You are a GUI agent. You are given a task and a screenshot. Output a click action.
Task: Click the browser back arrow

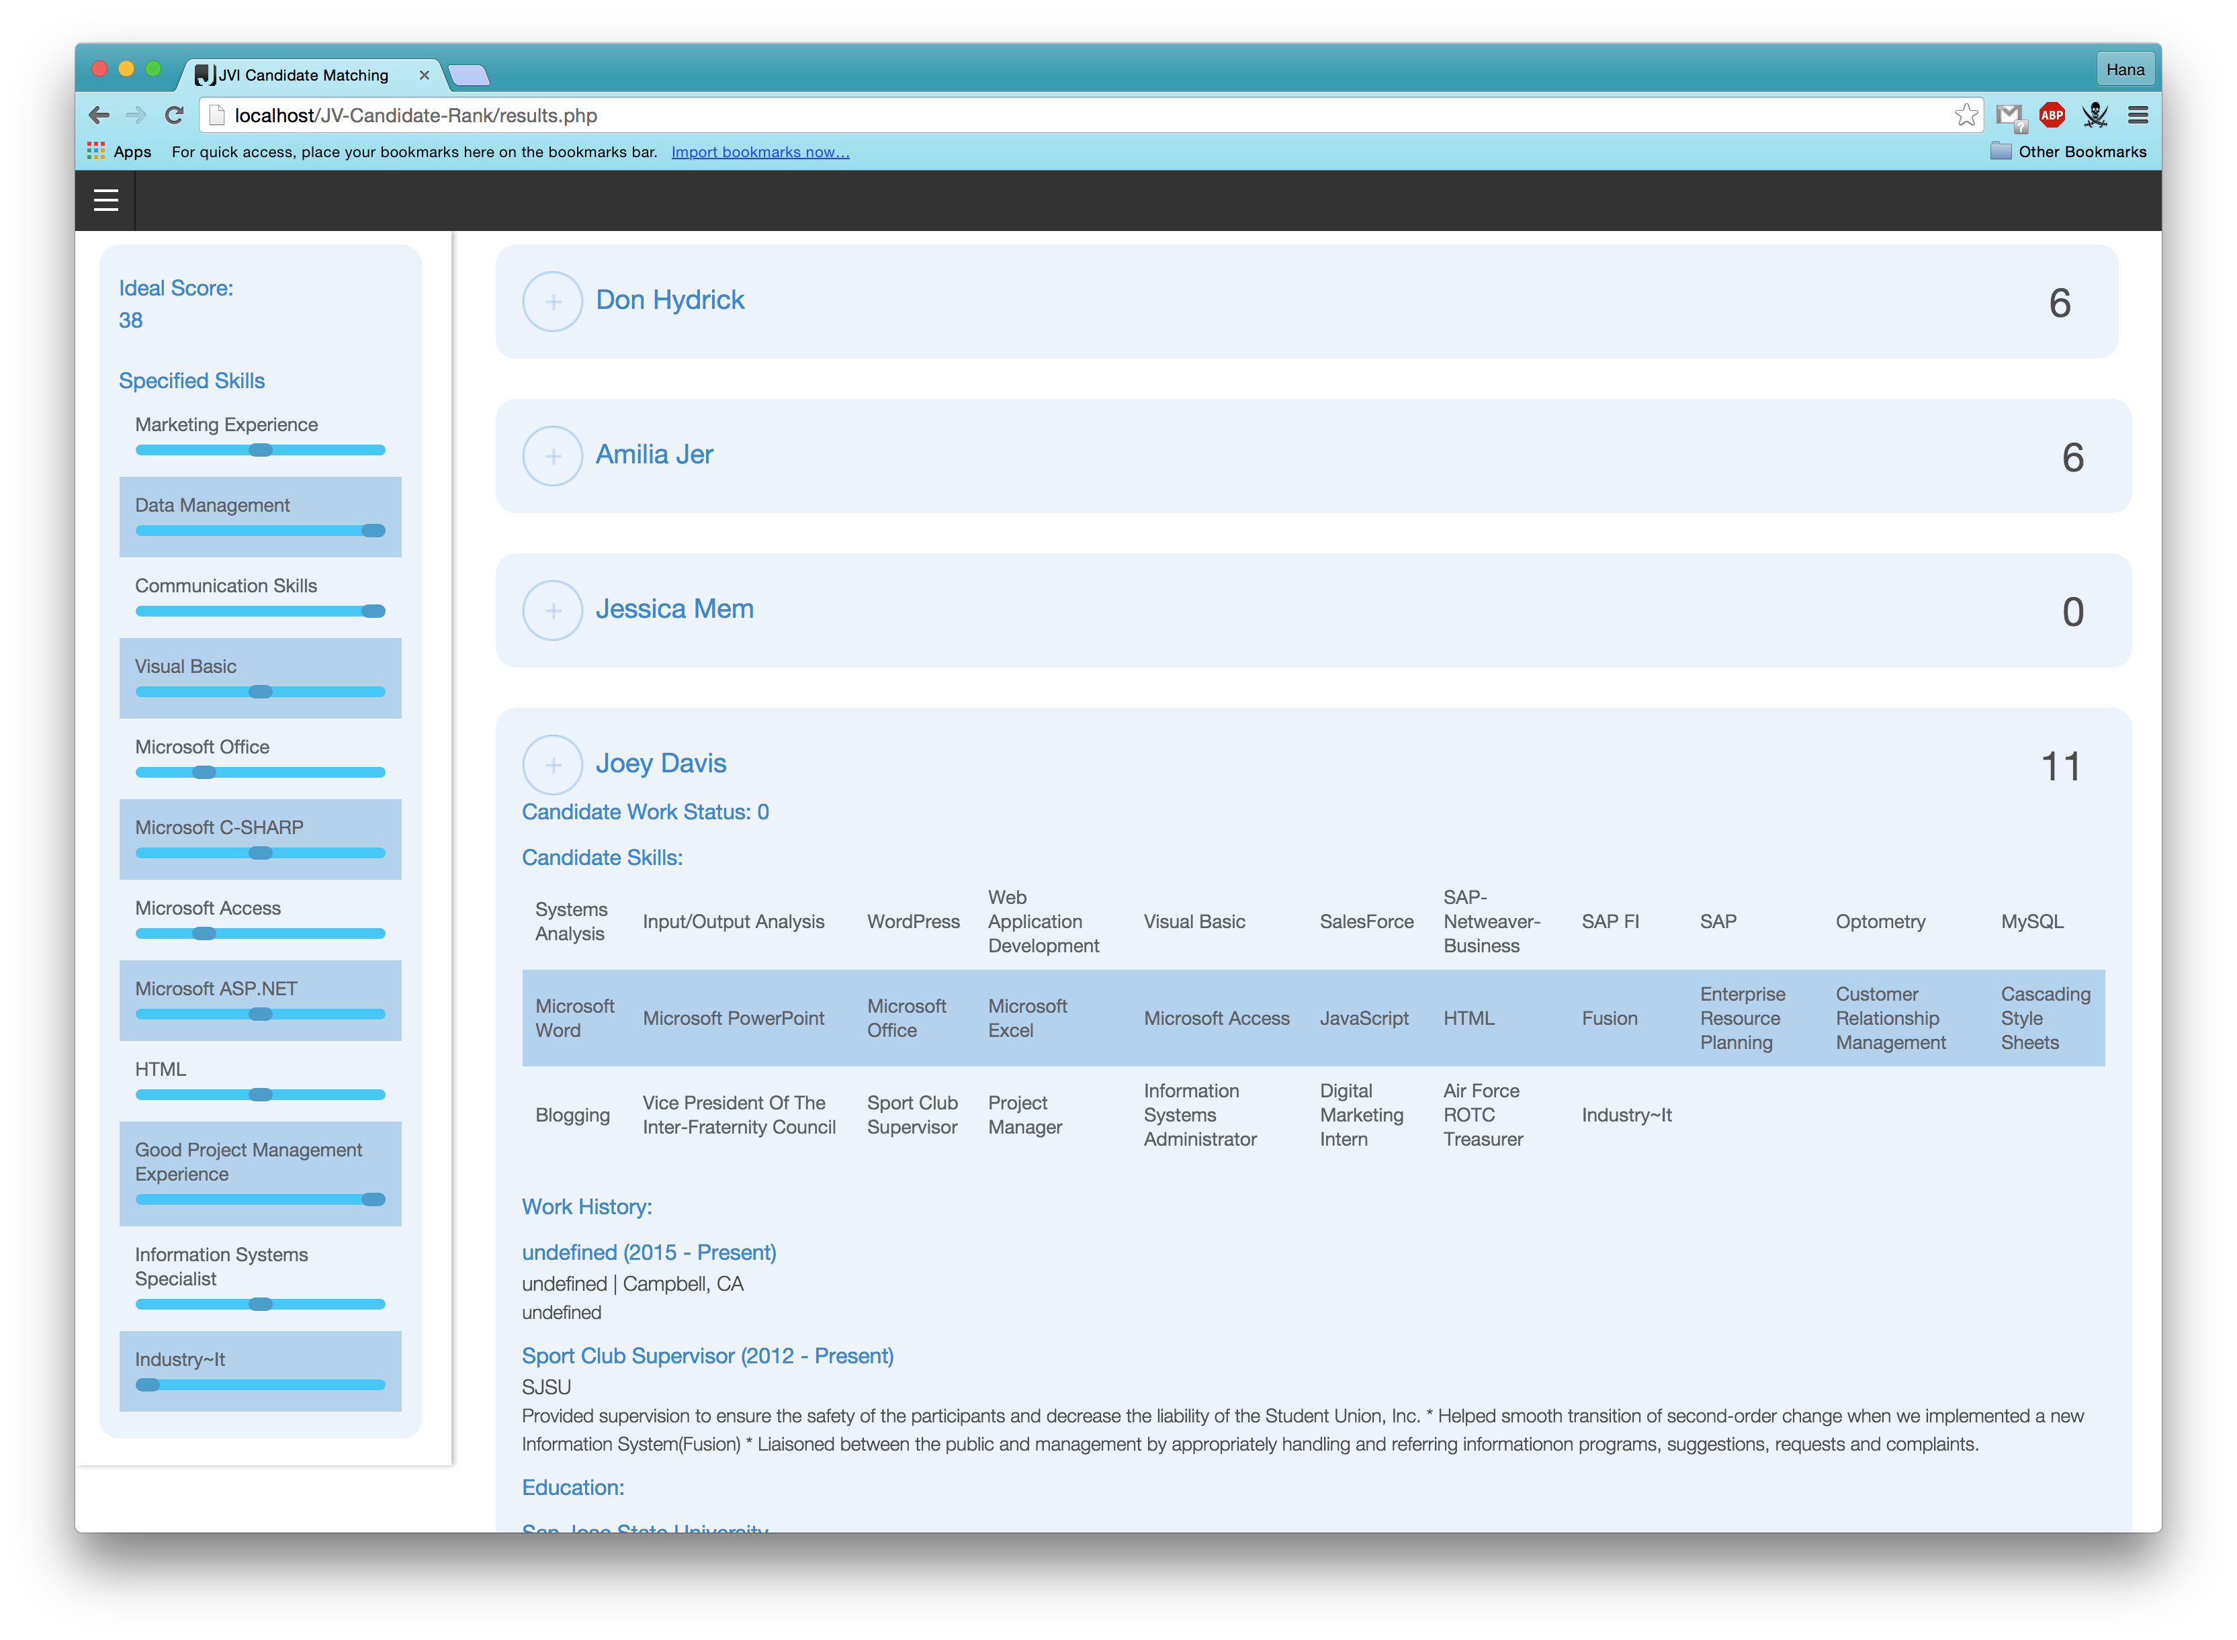pos(99,115)
